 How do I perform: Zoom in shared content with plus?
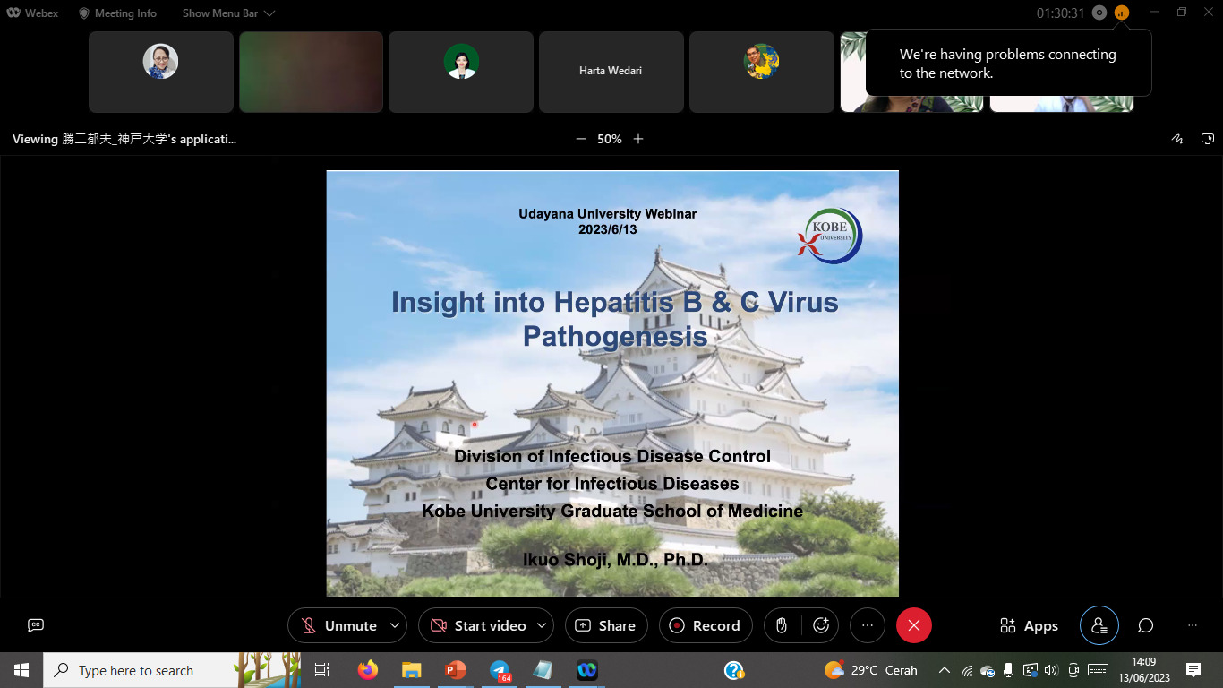click(638, 139)
